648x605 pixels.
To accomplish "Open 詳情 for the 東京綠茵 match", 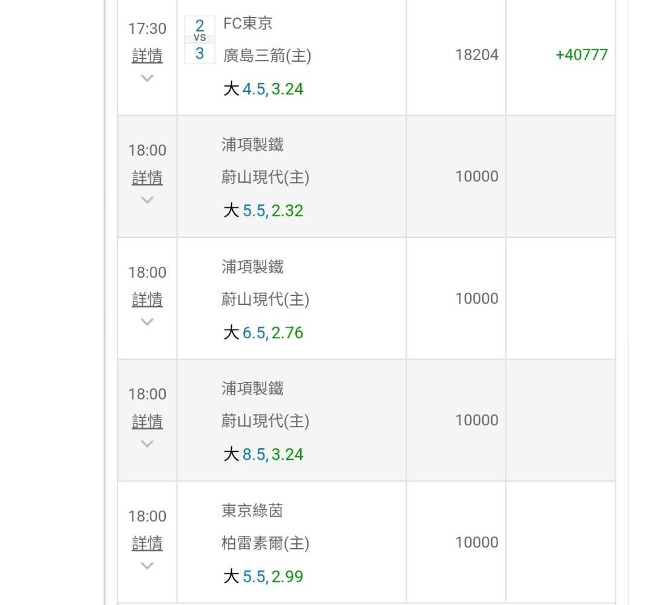I will pyautogui.click(x=147, y=543).
